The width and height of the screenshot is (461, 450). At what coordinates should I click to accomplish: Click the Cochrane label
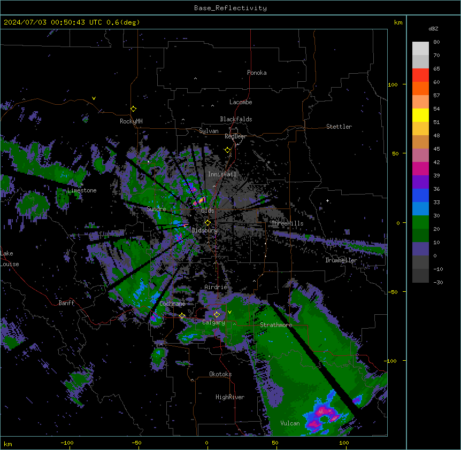tap(172, 304)
